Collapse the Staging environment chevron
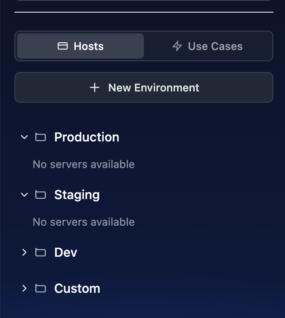Image resolution: width=285 pixels, height=318 pixels. point(24,195)
